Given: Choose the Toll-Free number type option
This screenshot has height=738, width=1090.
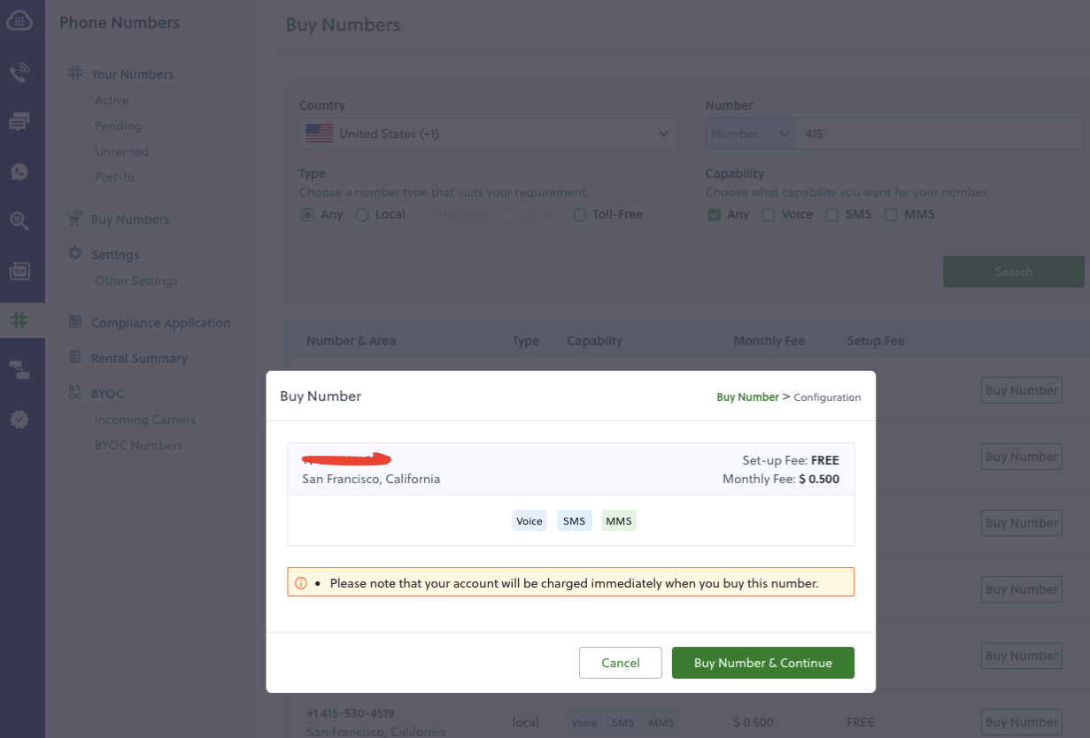Looking at the screenshot, I should pyautogui.click(x=580, y=214).
